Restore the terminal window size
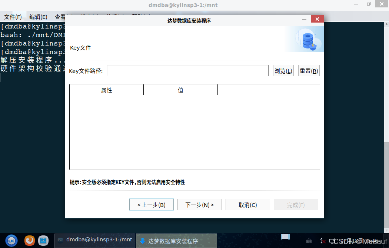This screenshot has width=389, height=248. [x=369, y=4]
